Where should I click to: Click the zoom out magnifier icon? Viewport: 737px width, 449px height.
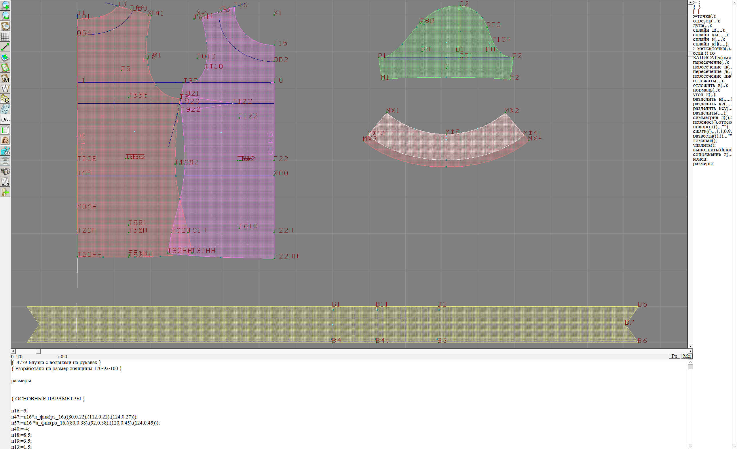(5, 16)
